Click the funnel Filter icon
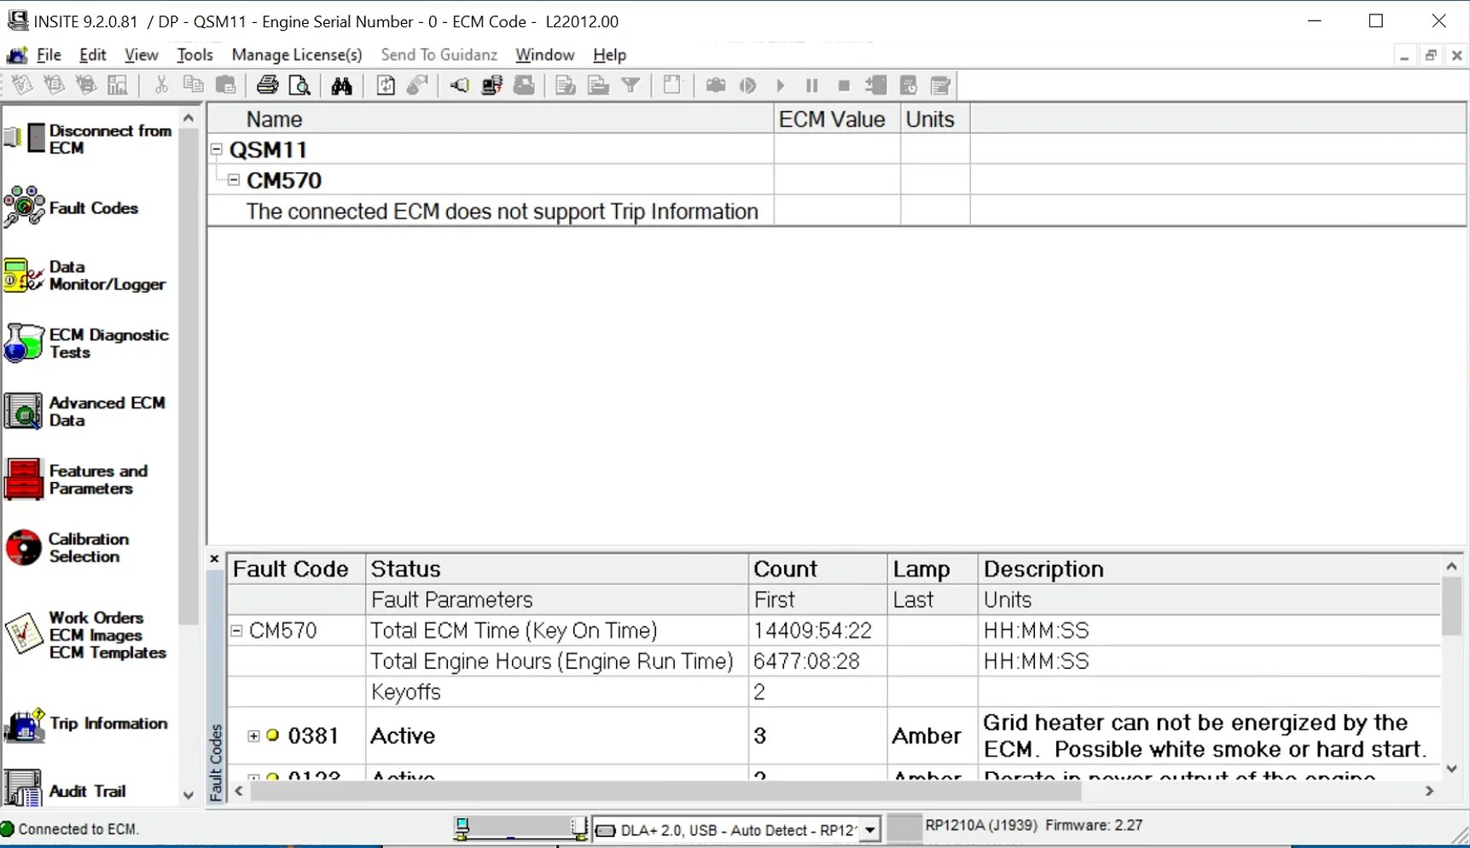Image resolution: width=1470 pixels, height=848 pixels. click(x=631, y=85)
